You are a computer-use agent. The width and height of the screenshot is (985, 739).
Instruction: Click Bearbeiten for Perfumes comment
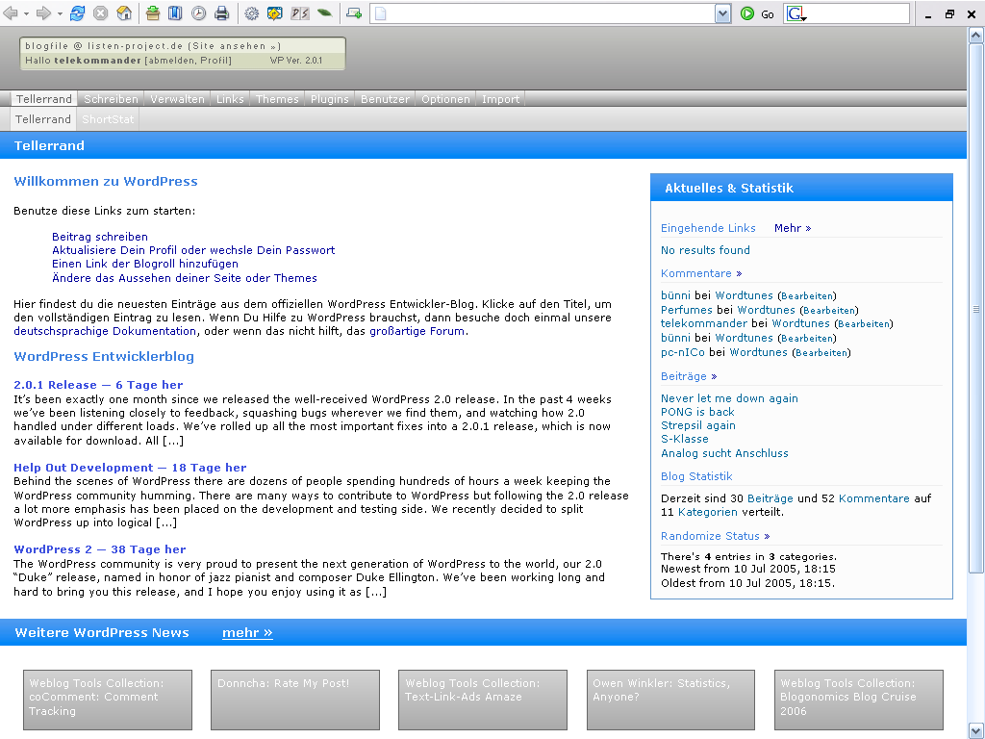pyautogui.click(x=829, y=310)
